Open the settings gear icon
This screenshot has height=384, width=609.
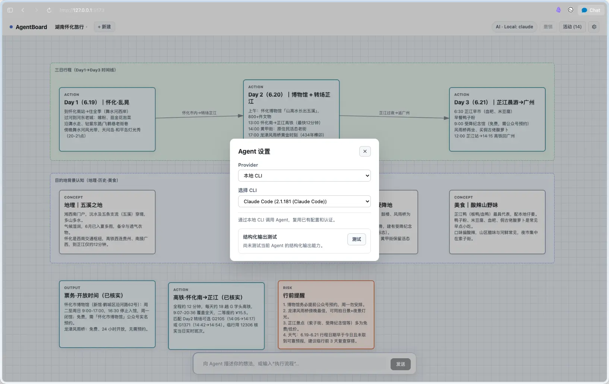(594, 27)
